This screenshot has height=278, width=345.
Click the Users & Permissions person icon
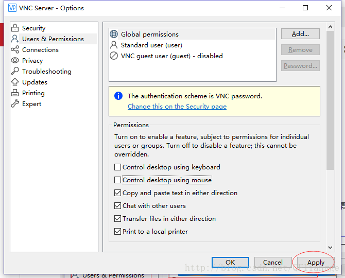[15, 39]
